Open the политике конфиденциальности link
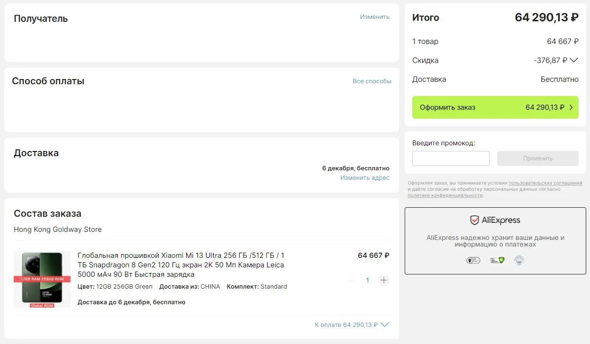The image size is (590, 344). click(x=445, y=195)
